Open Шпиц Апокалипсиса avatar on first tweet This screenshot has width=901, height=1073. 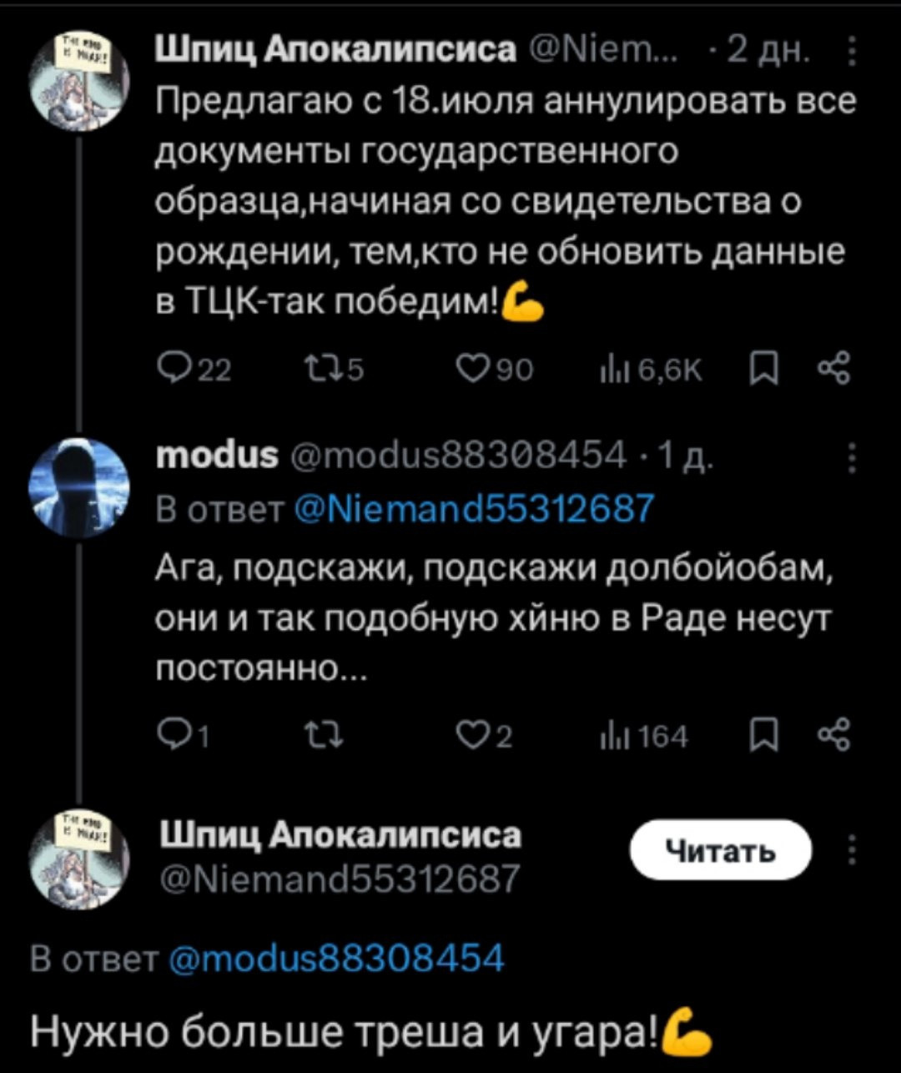(x=80, y=80)
